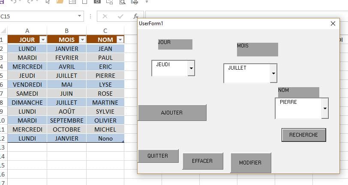Select cell containing SYLVIE
Viewport: 348px width, 185px height.
(105, 112)
